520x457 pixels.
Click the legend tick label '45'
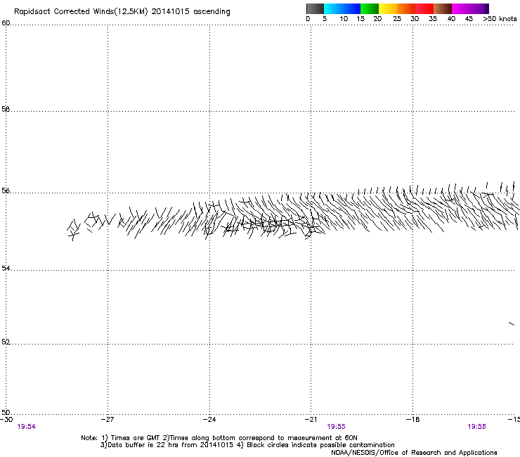click(x=469, y=19)
